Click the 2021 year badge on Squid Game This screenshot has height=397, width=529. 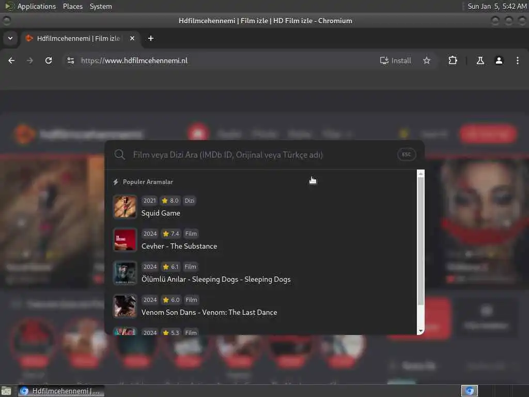149,201
